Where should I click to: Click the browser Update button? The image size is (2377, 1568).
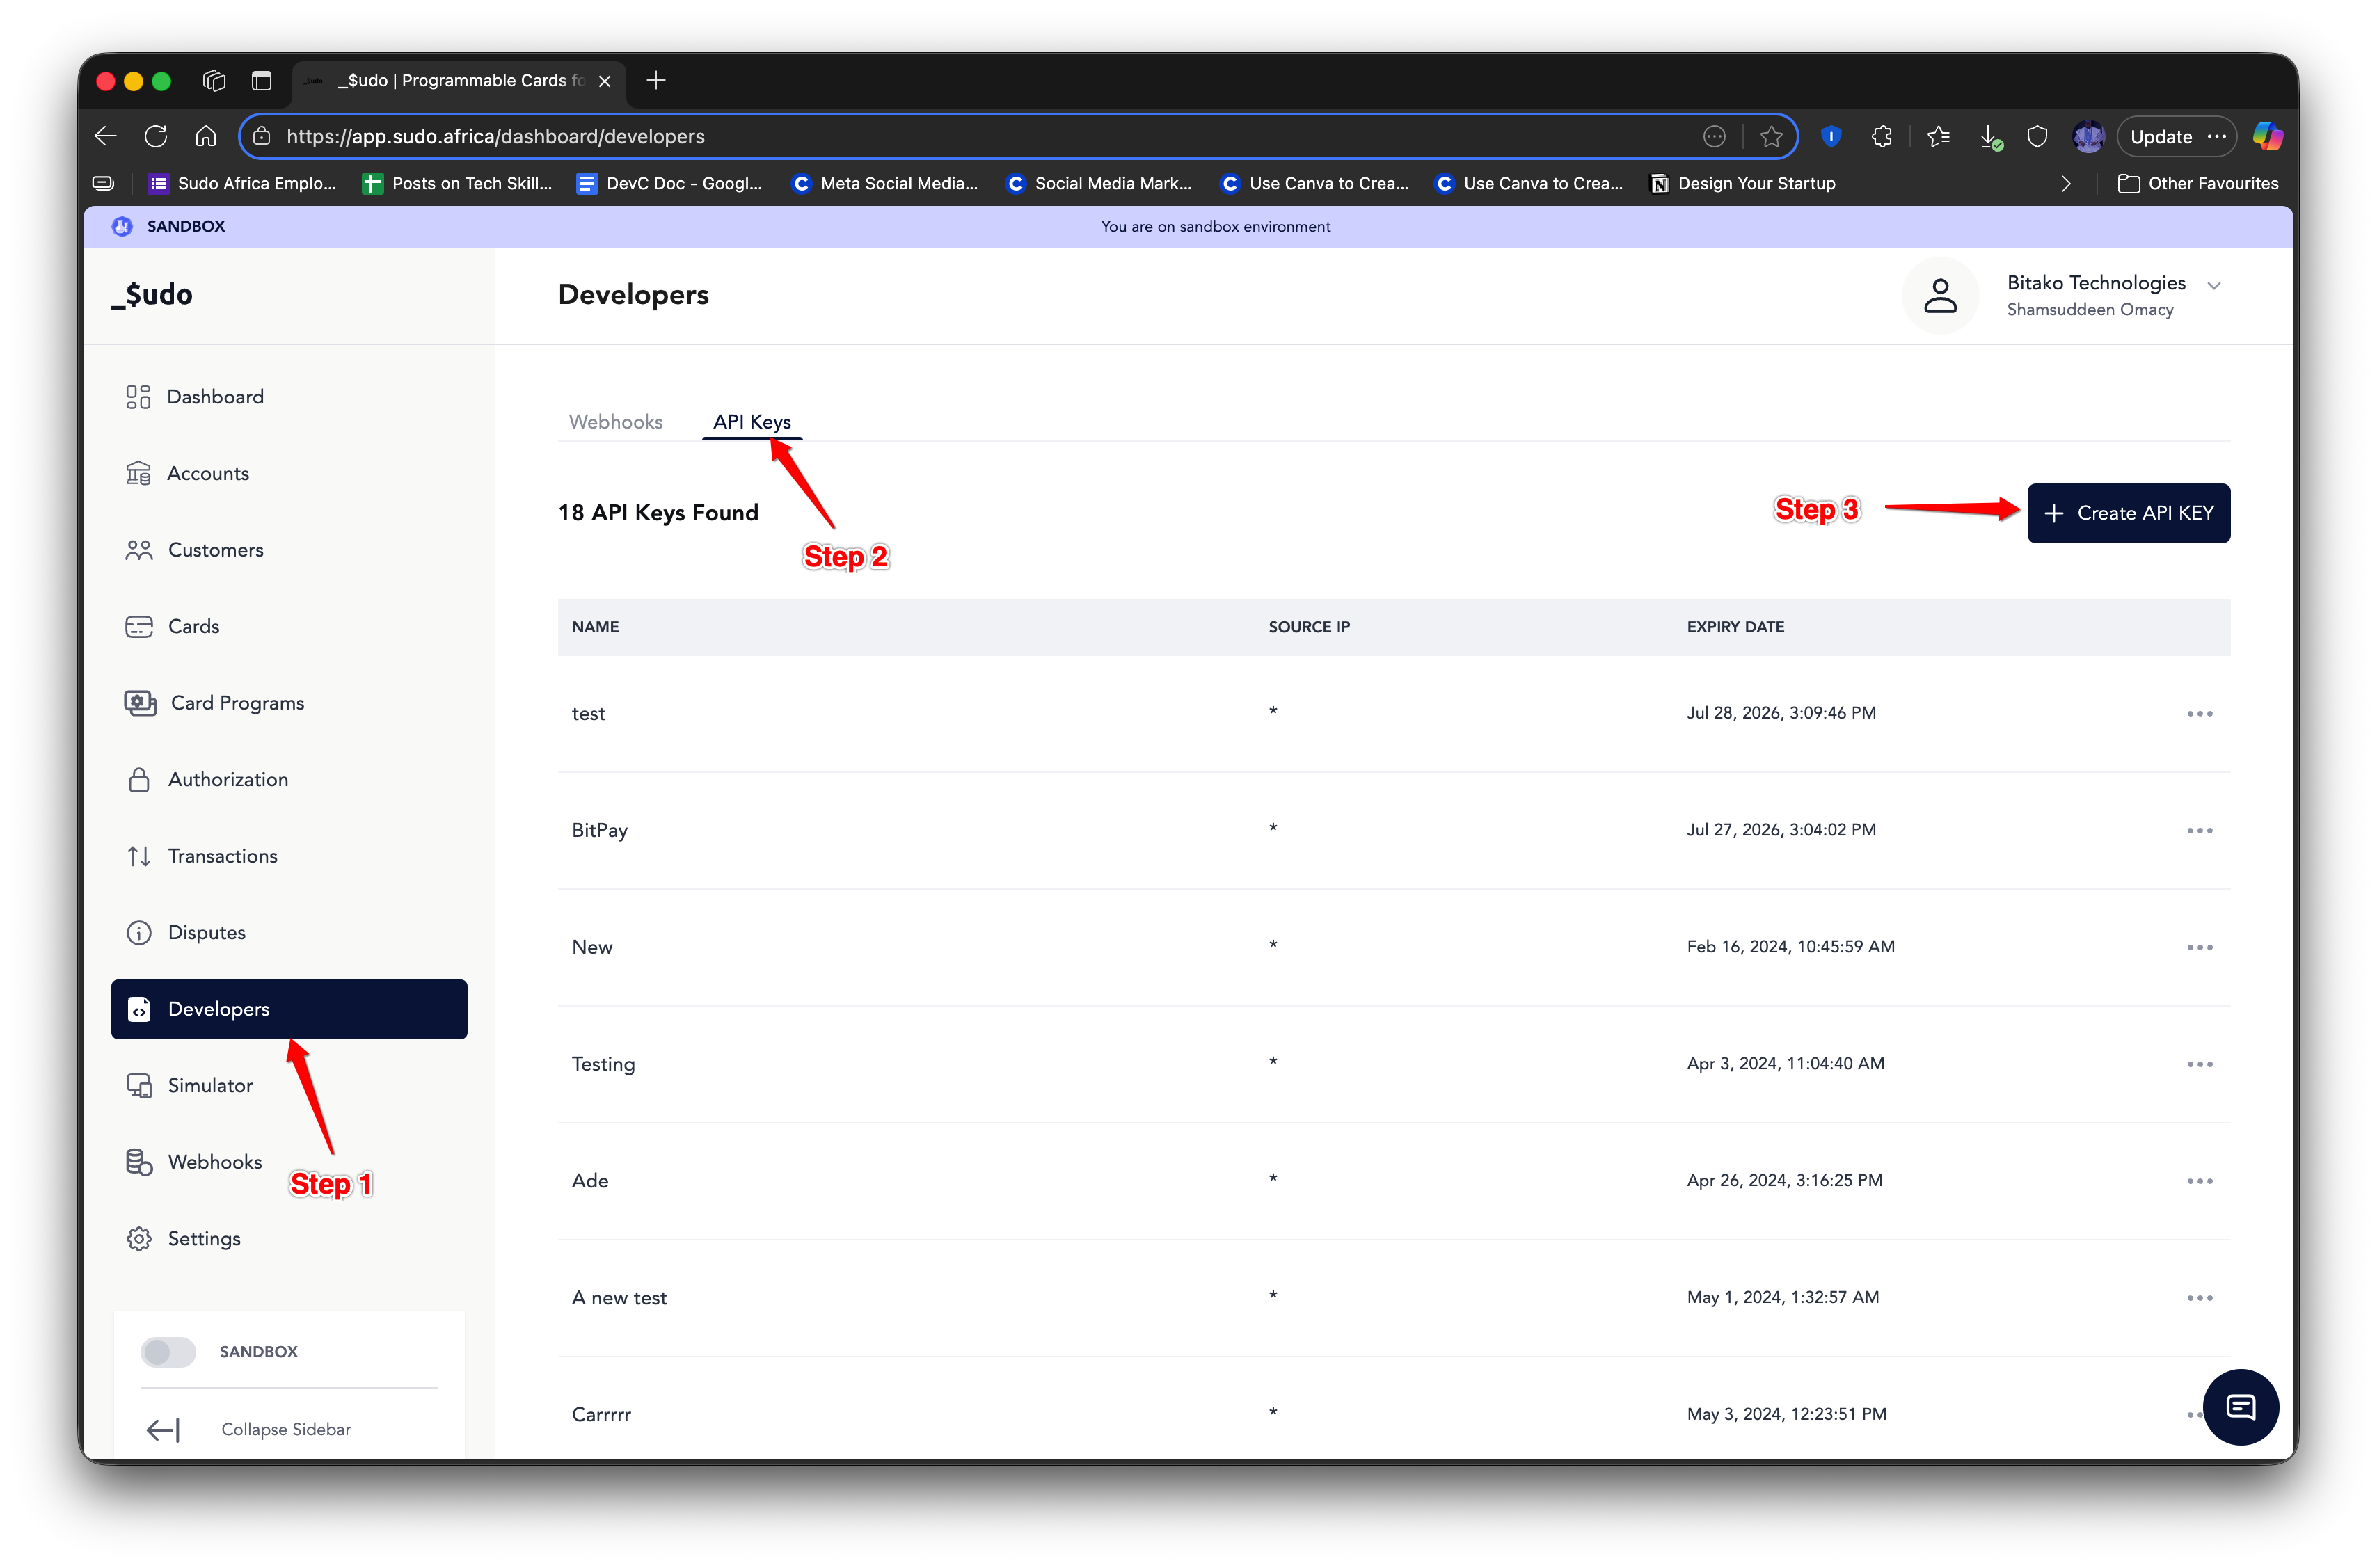click(2160, 137)
